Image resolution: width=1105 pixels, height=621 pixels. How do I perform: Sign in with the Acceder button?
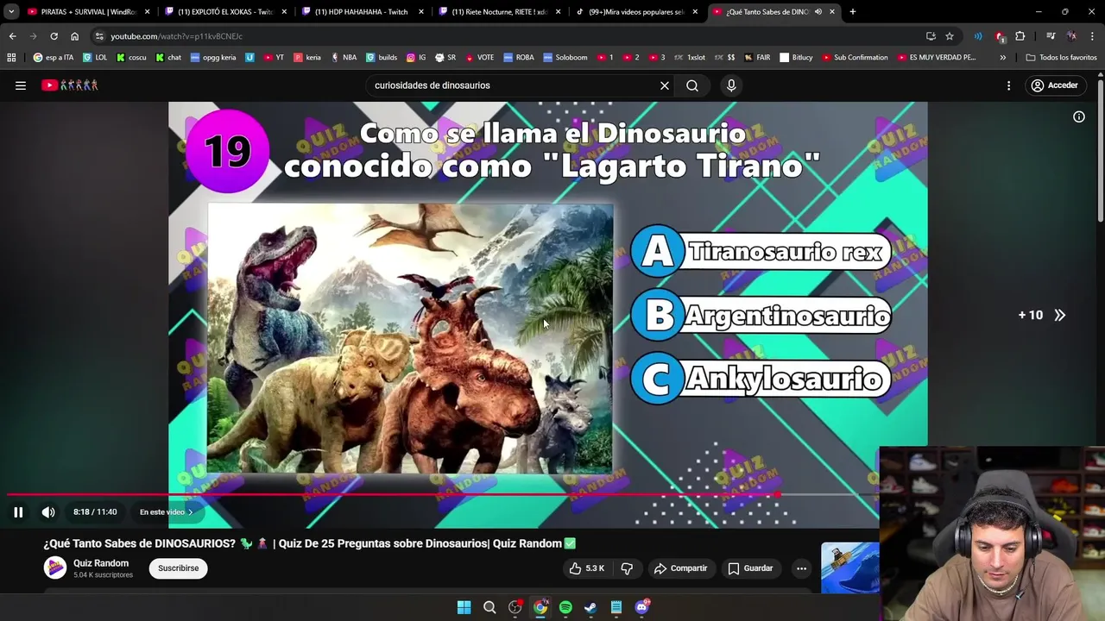click(x=1055, y=85)
